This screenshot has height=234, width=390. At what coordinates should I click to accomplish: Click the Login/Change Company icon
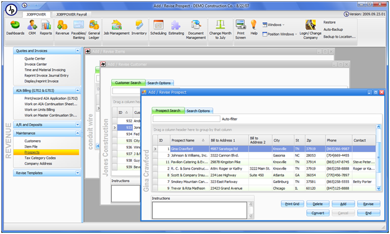311,30
